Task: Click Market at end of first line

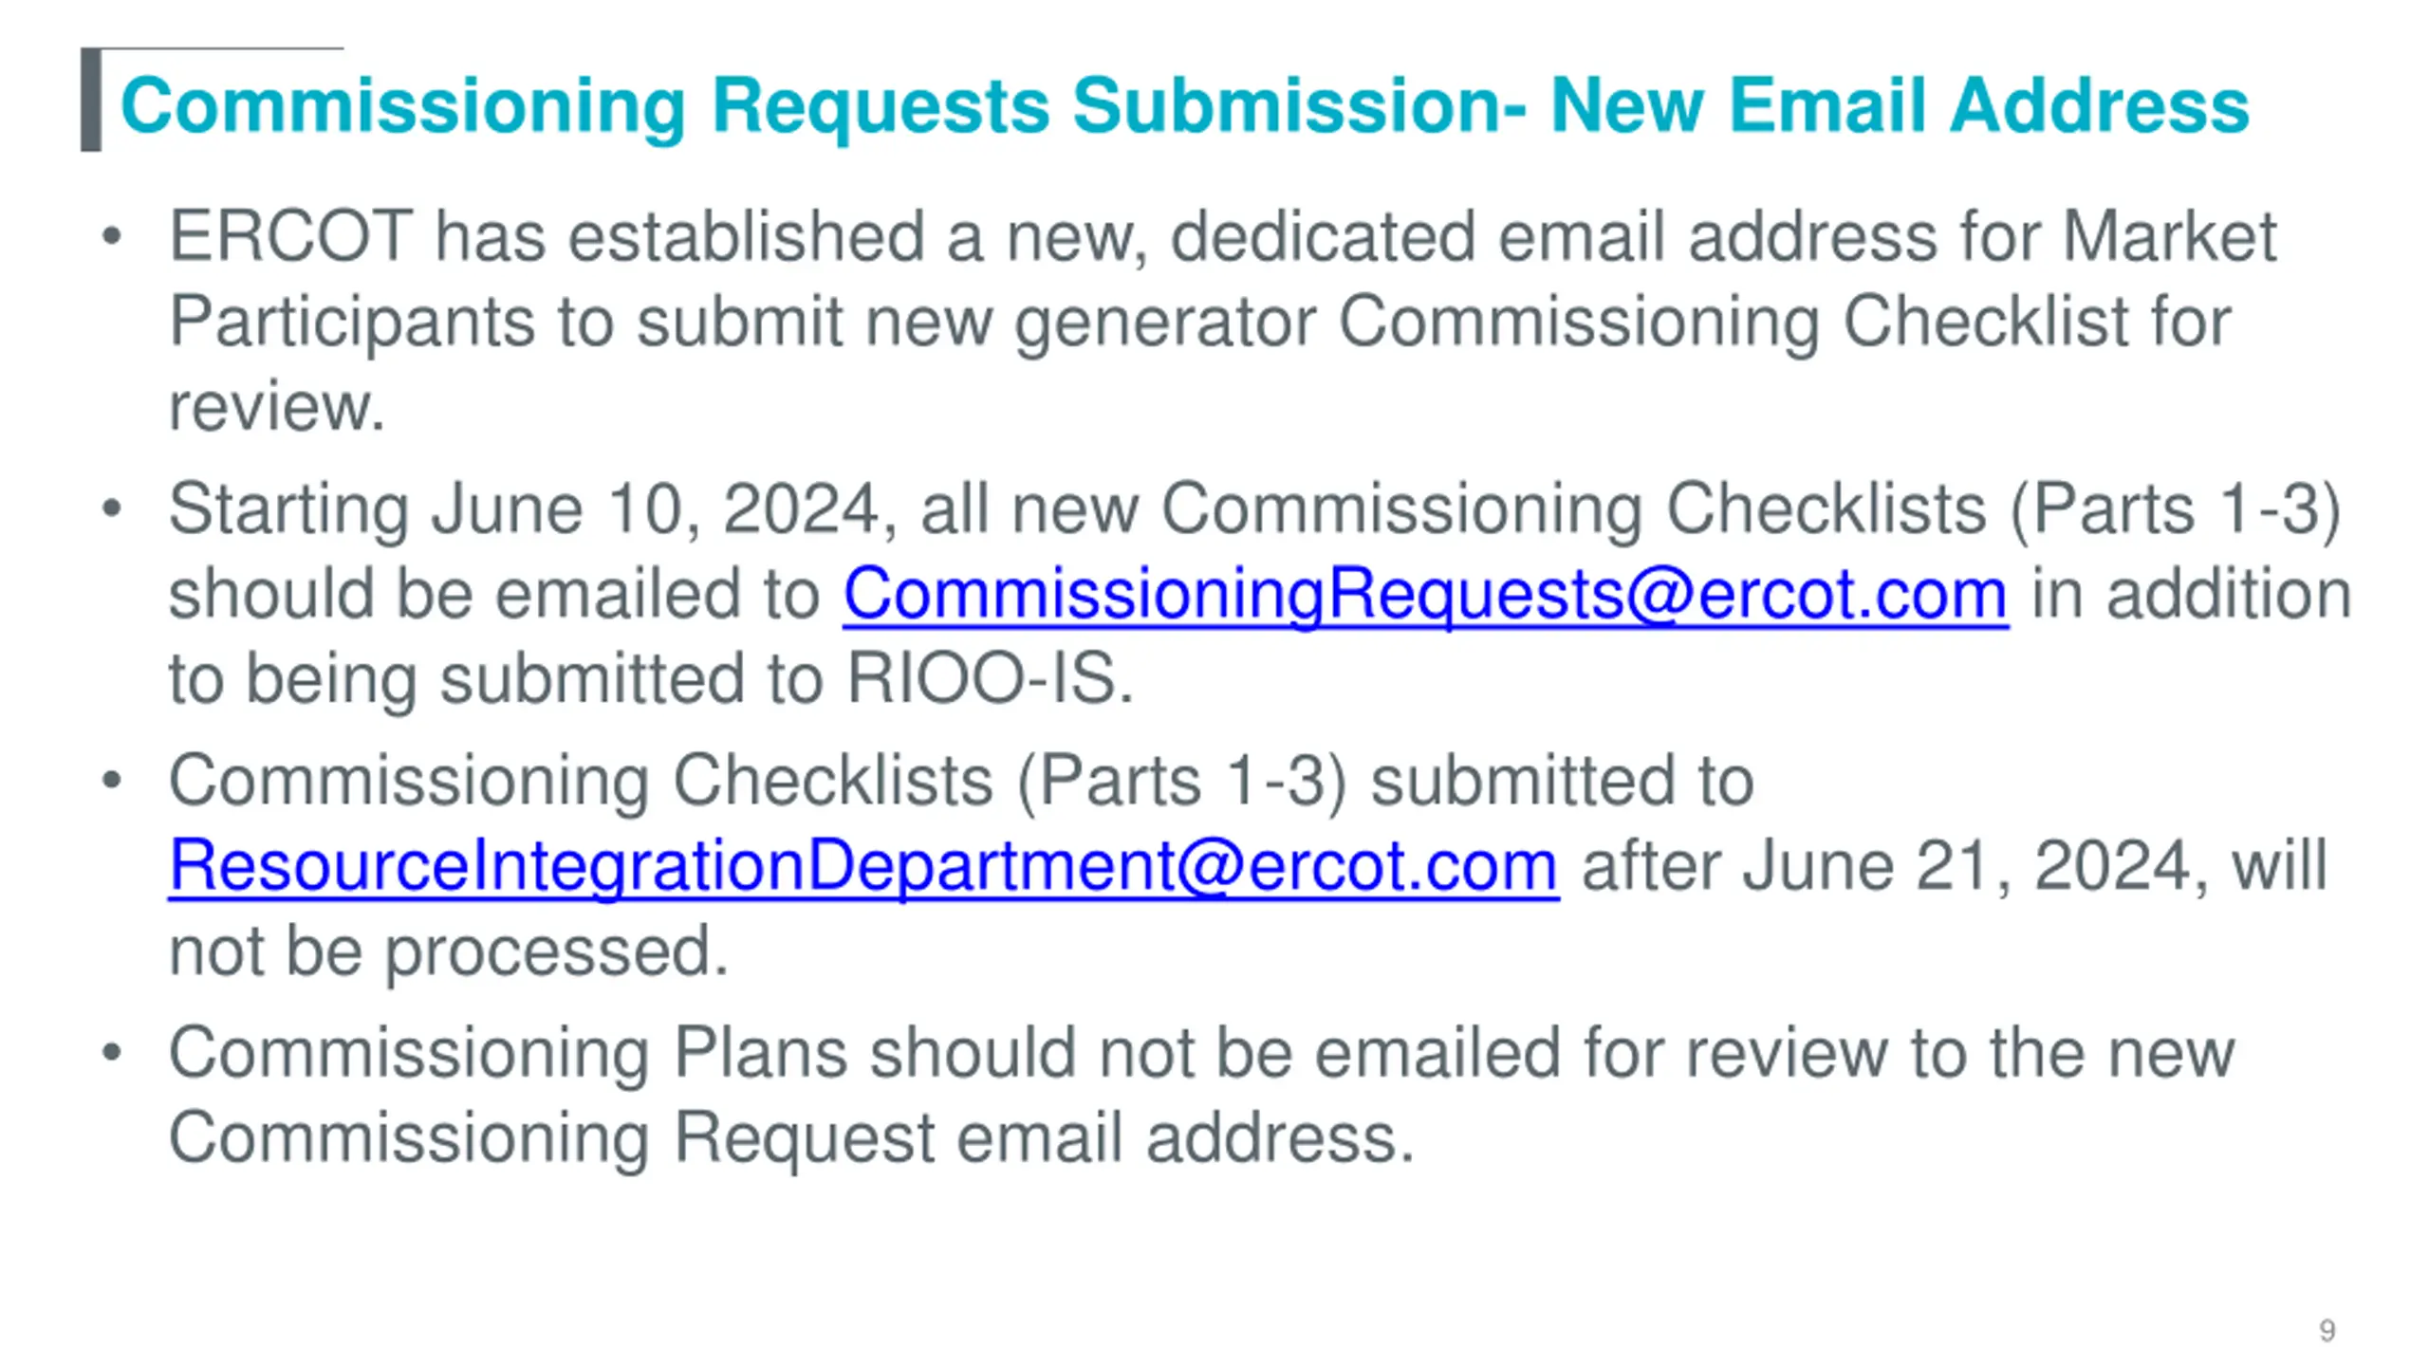Action: coord(2169,237)
